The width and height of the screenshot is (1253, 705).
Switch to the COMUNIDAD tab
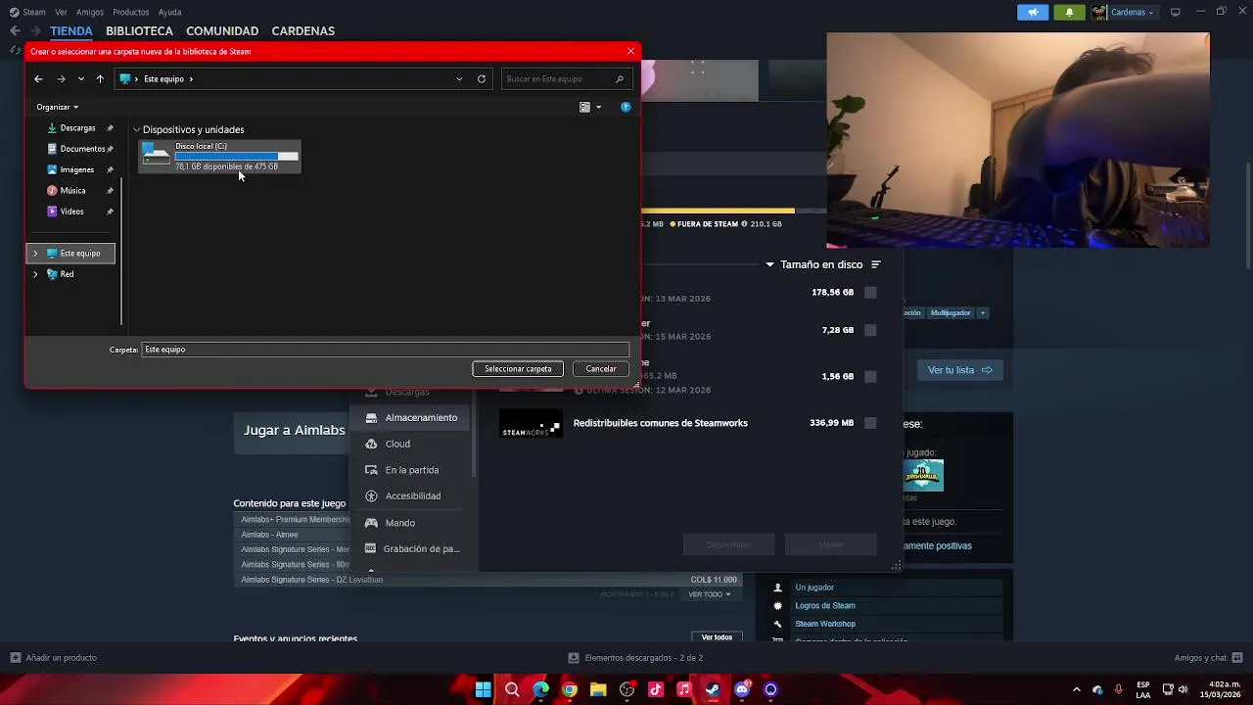tap(222, 31)
